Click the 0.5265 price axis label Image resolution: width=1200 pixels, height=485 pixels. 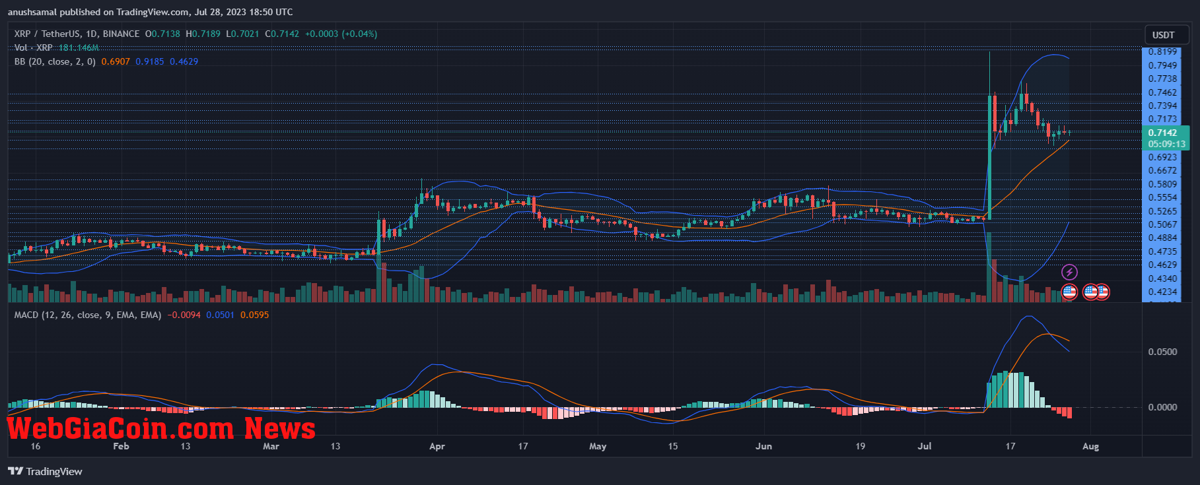(1162, 211)
